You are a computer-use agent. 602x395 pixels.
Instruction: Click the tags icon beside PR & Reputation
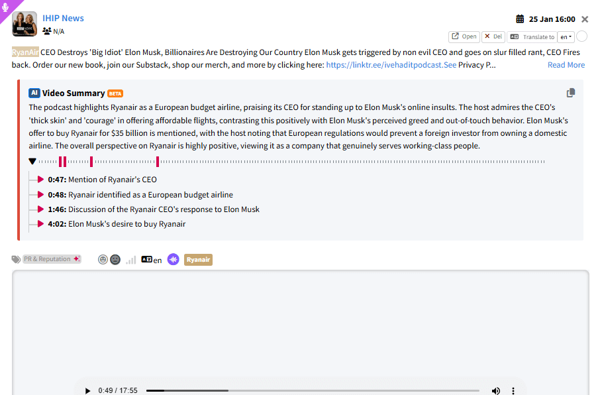point(16,259)
